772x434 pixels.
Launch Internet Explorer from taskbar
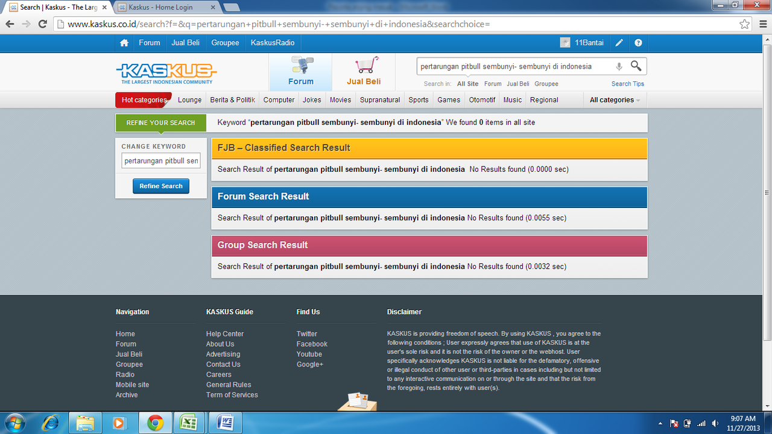tap(51, 423)
